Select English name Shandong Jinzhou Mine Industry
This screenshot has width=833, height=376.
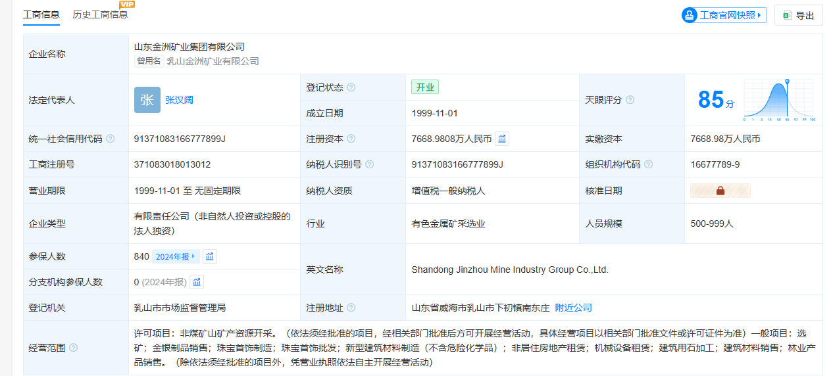(510, 270)
